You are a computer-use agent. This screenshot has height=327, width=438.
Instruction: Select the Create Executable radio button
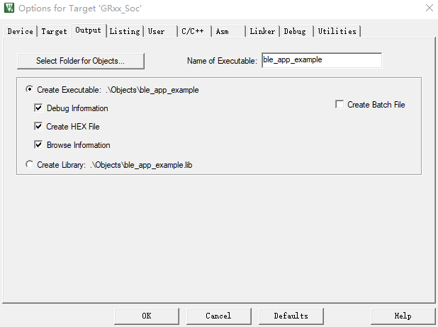(29, 89)
